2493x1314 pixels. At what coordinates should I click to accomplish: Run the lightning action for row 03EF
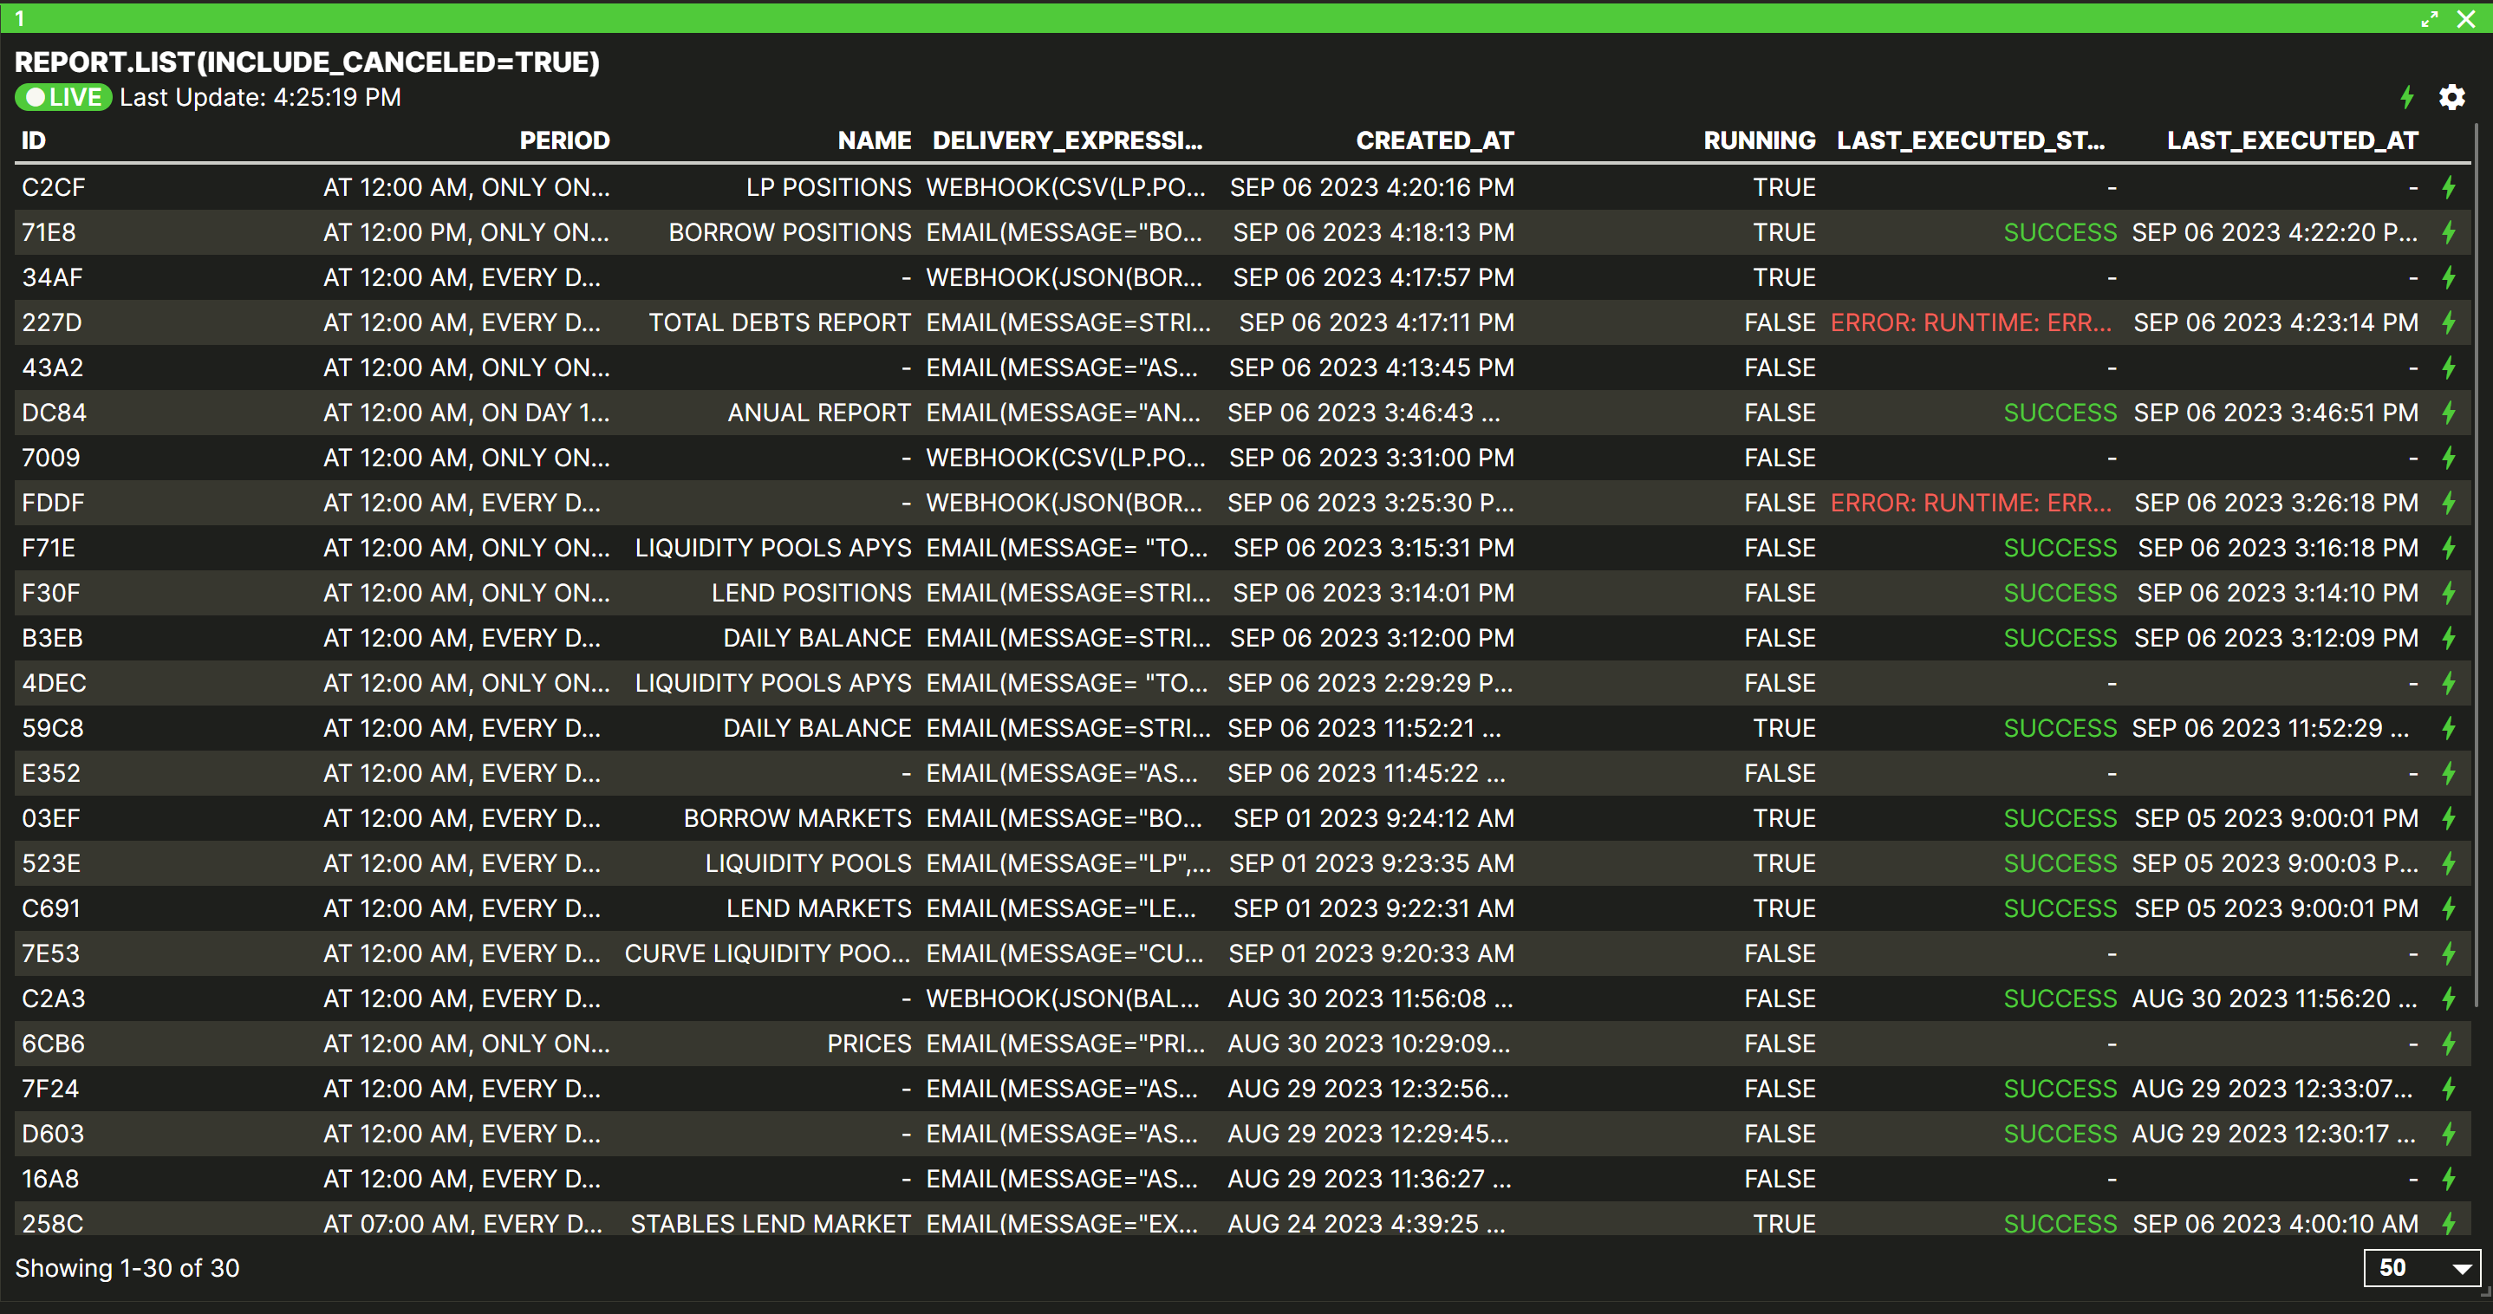[2449, 818]
